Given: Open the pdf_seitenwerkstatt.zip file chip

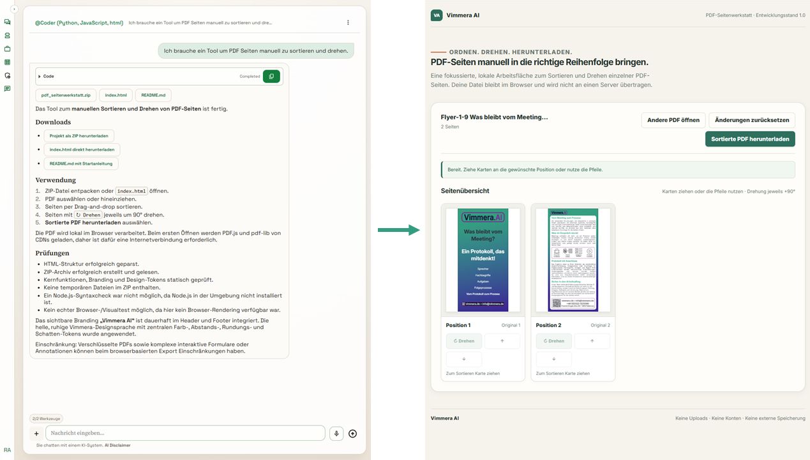Looking at the screenshot, I should [66, 95].
